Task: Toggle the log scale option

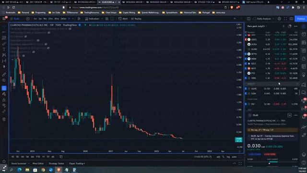Action: 228,157
